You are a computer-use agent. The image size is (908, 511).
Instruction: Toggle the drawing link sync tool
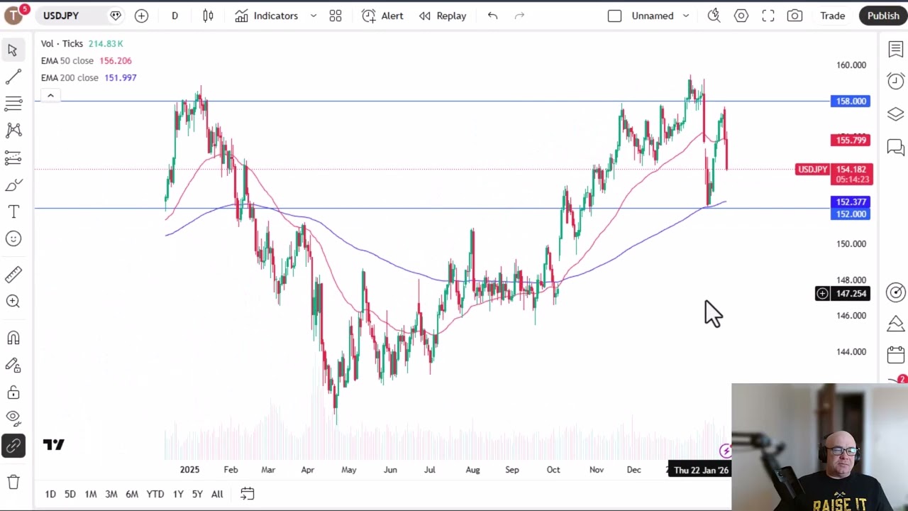pyautogui.click(x=13, y=446)
